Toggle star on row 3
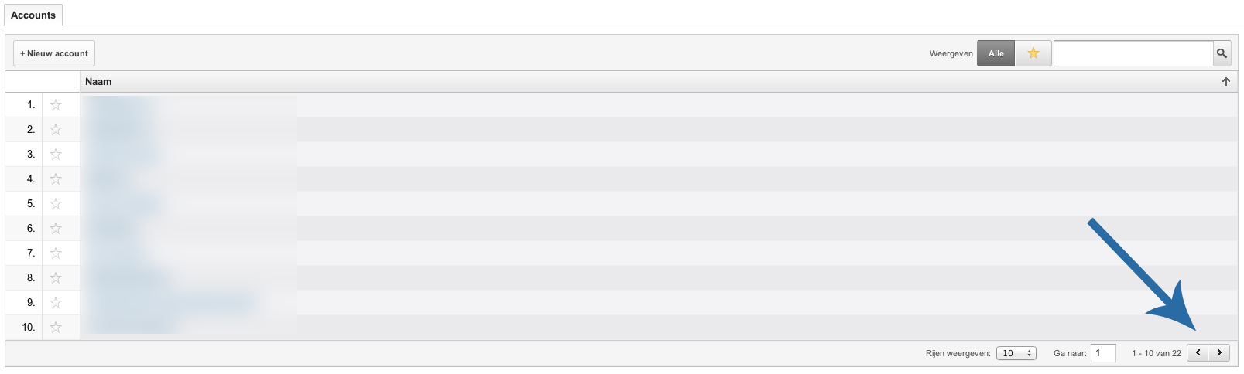The height and width of the screenshot is (374, 1244). click(x=56, y=155)
